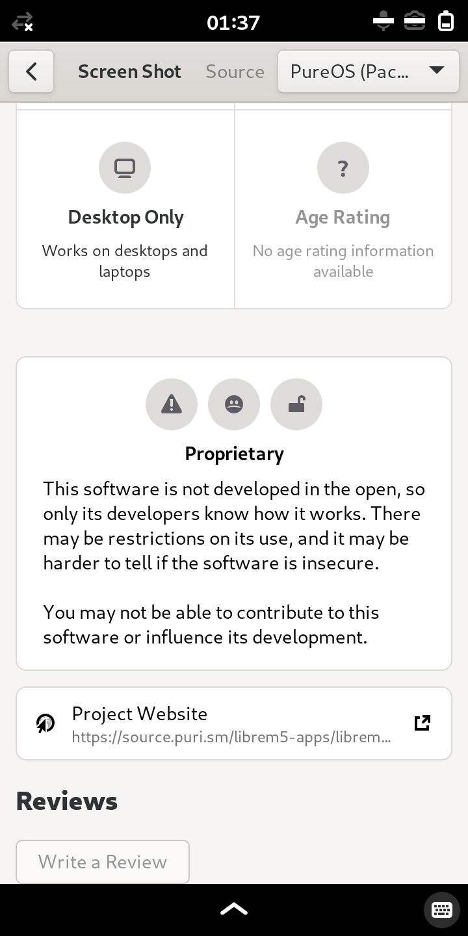Expand the bottom bar up chevron

pyautogui.click(x=234, y=909)
